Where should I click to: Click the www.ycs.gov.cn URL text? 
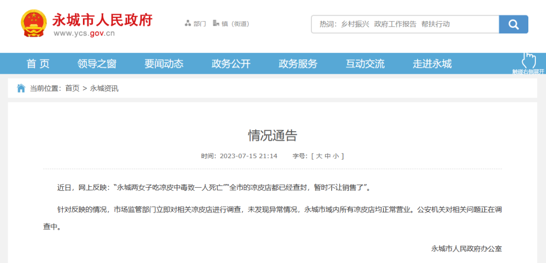pyautogui.click(x=84, y=34)
